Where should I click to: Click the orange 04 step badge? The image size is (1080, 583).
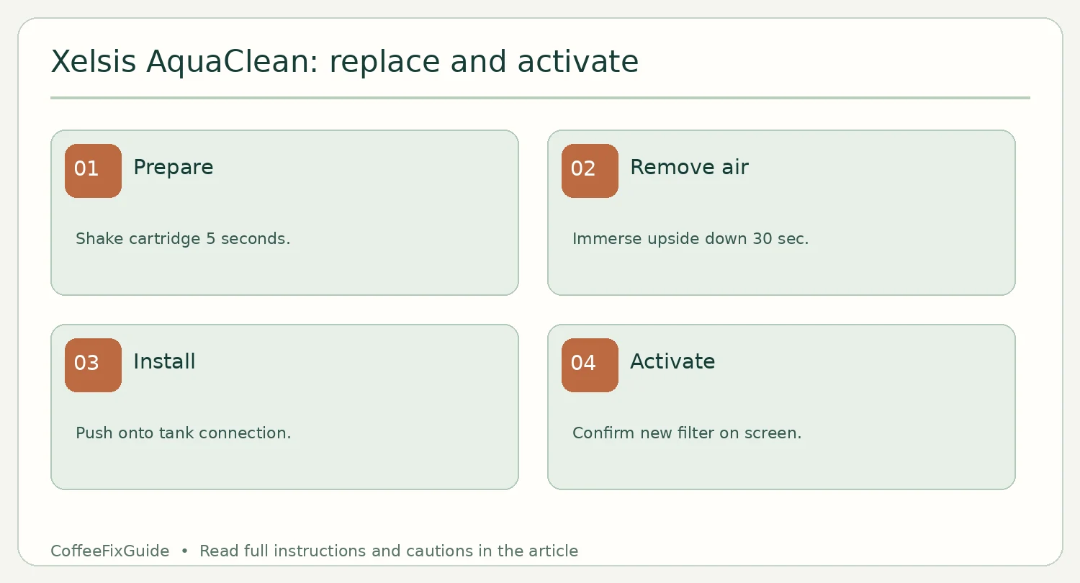[x=590, y=365]
